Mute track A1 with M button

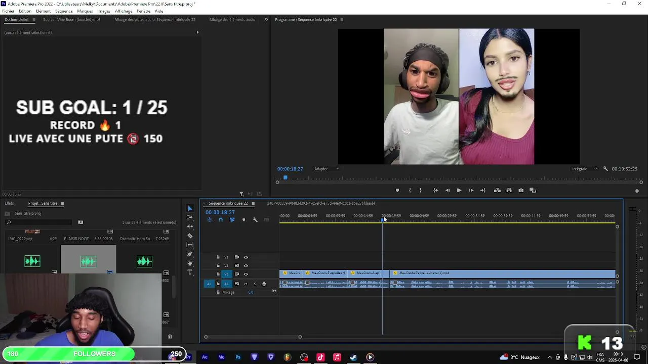pyautogui.click(x=246, y=284)
